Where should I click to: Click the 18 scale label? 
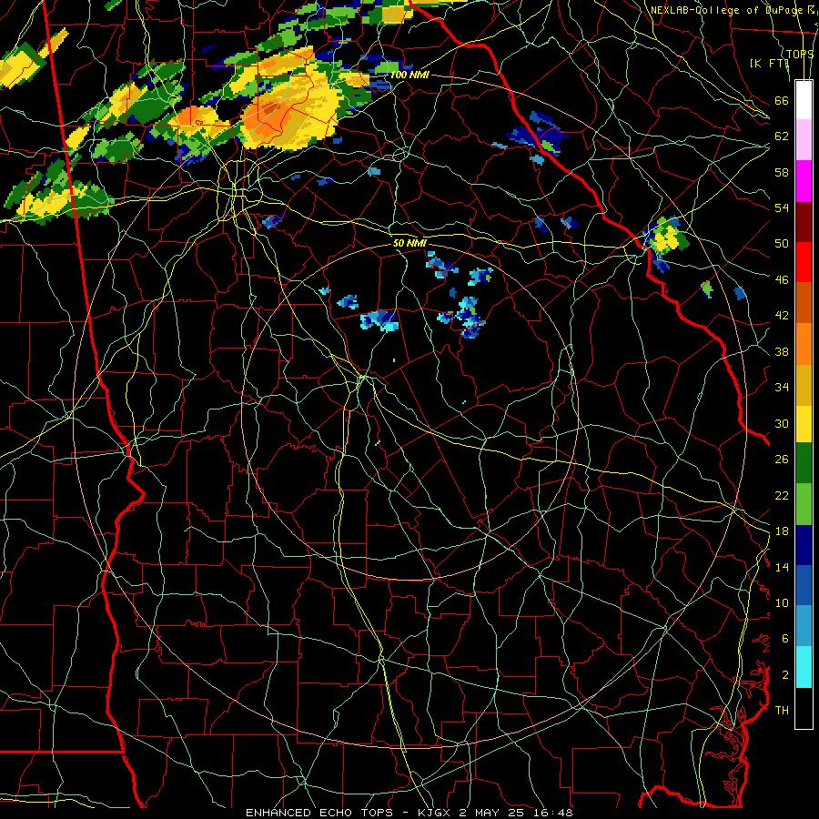(782, 531)
